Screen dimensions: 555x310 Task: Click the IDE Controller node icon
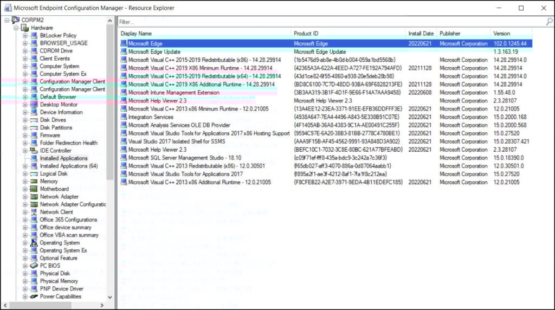[34, 151]
